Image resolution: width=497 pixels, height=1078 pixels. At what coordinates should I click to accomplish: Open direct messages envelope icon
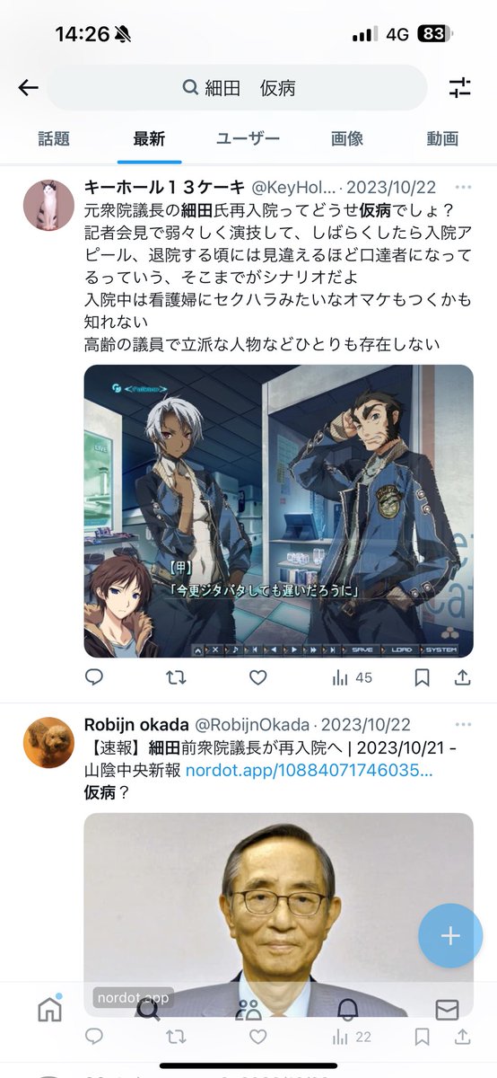(447, 1010)
